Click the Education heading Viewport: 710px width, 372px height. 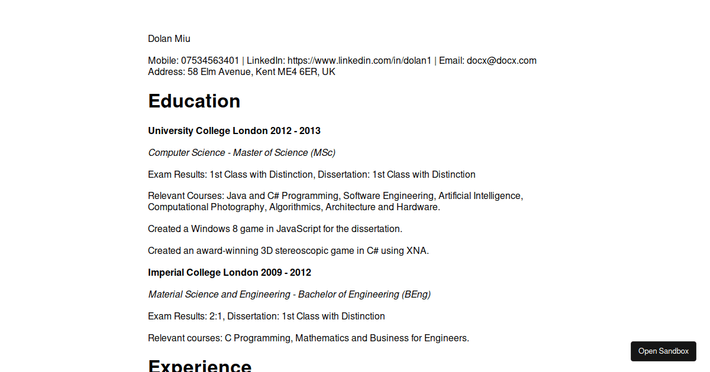click(194, 101)
